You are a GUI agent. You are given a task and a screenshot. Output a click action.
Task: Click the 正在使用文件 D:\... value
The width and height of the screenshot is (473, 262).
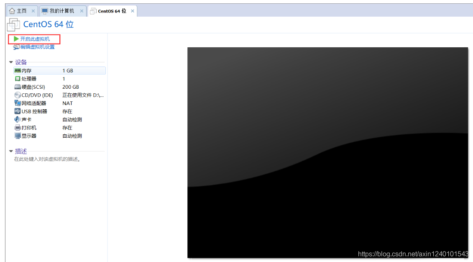click(x=83, y=95)
